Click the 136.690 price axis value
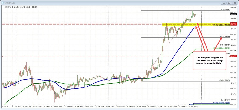The height and width of the screenshot is (110, 239). point(233,7)
